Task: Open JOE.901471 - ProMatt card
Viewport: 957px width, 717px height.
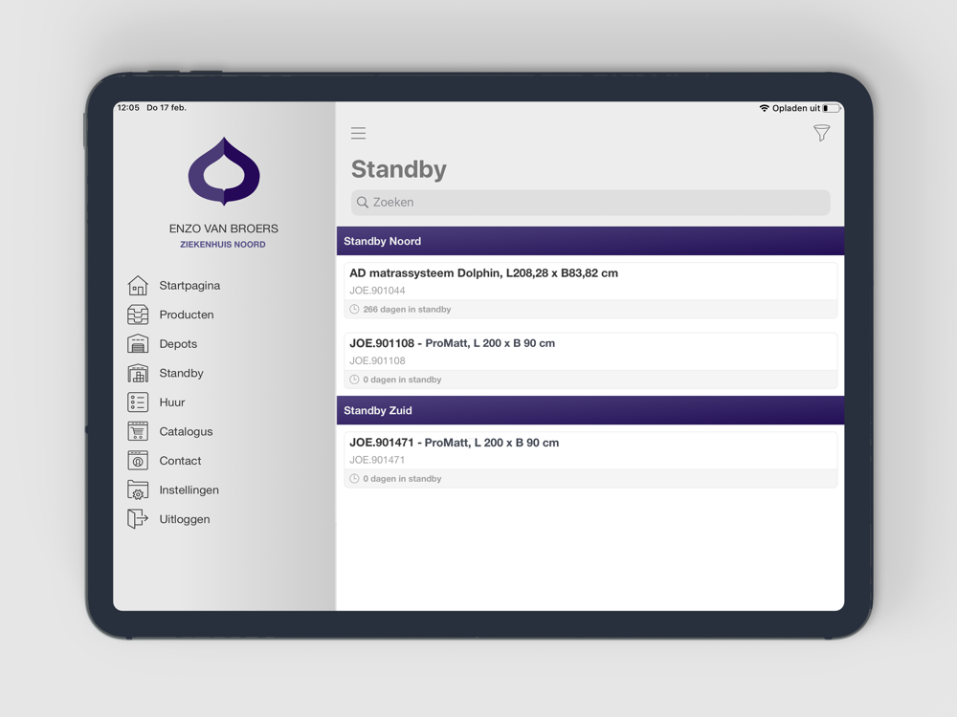Action: (590, 460)
